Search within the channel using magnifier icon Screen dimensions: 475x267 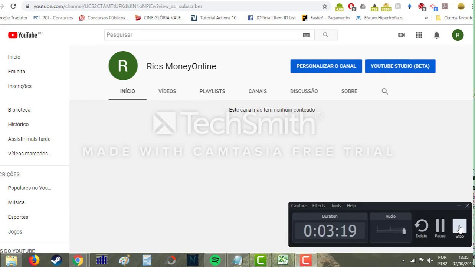[x=385, y=91]
